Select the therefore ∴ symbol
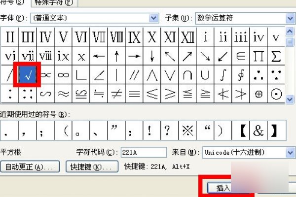This screenshot has width=296, height=197. tap(259, 75)
